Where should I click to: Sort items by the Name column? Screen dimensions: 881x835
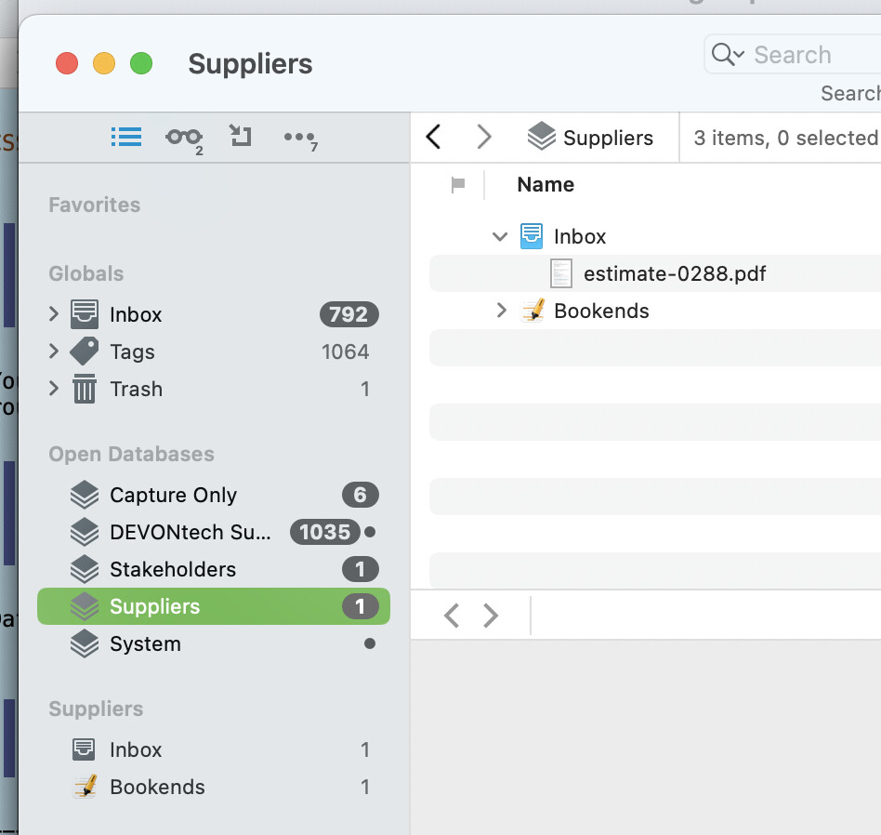(x=546, y=185)
